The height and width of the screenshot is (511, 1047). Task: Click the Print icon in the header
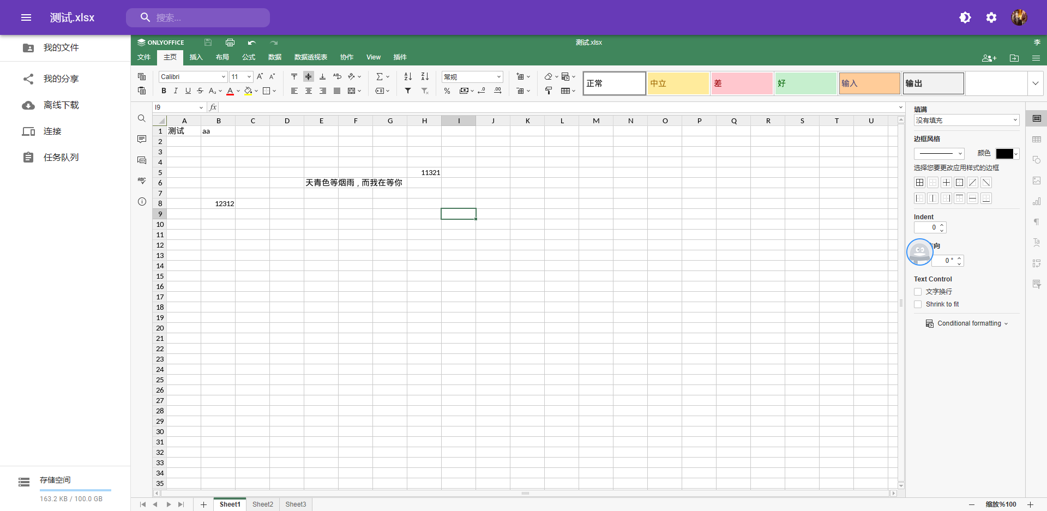pos(230,43)
